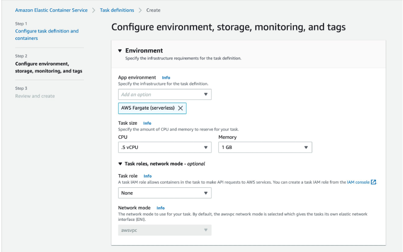The width and height of the screenshot is (403, 252).
Task: Open the Task role dropdown showing None
Action: tap(165, 193)
